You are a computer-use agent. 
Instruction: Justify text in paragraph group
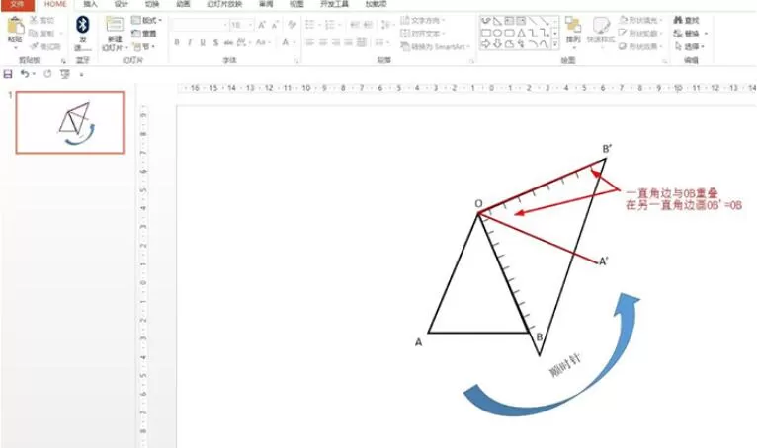click(349, 42)
